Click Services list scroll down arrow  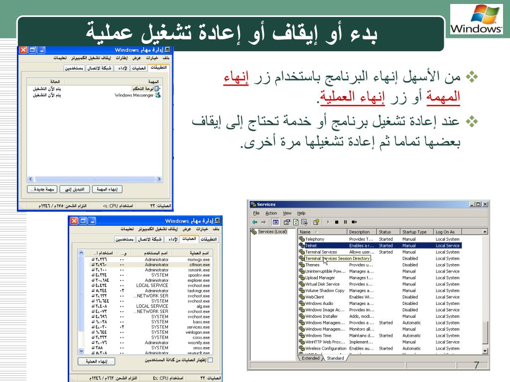[x=485, y=351]
